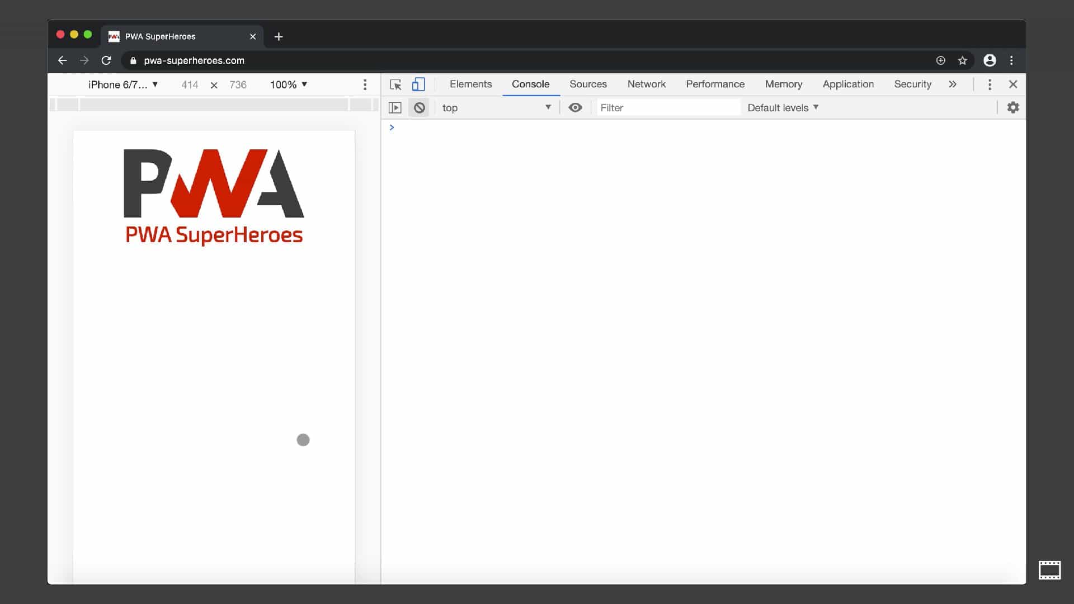Open console settings gear icon
The width and height of the screenshot is (1074, 604).
point(1013,107)
